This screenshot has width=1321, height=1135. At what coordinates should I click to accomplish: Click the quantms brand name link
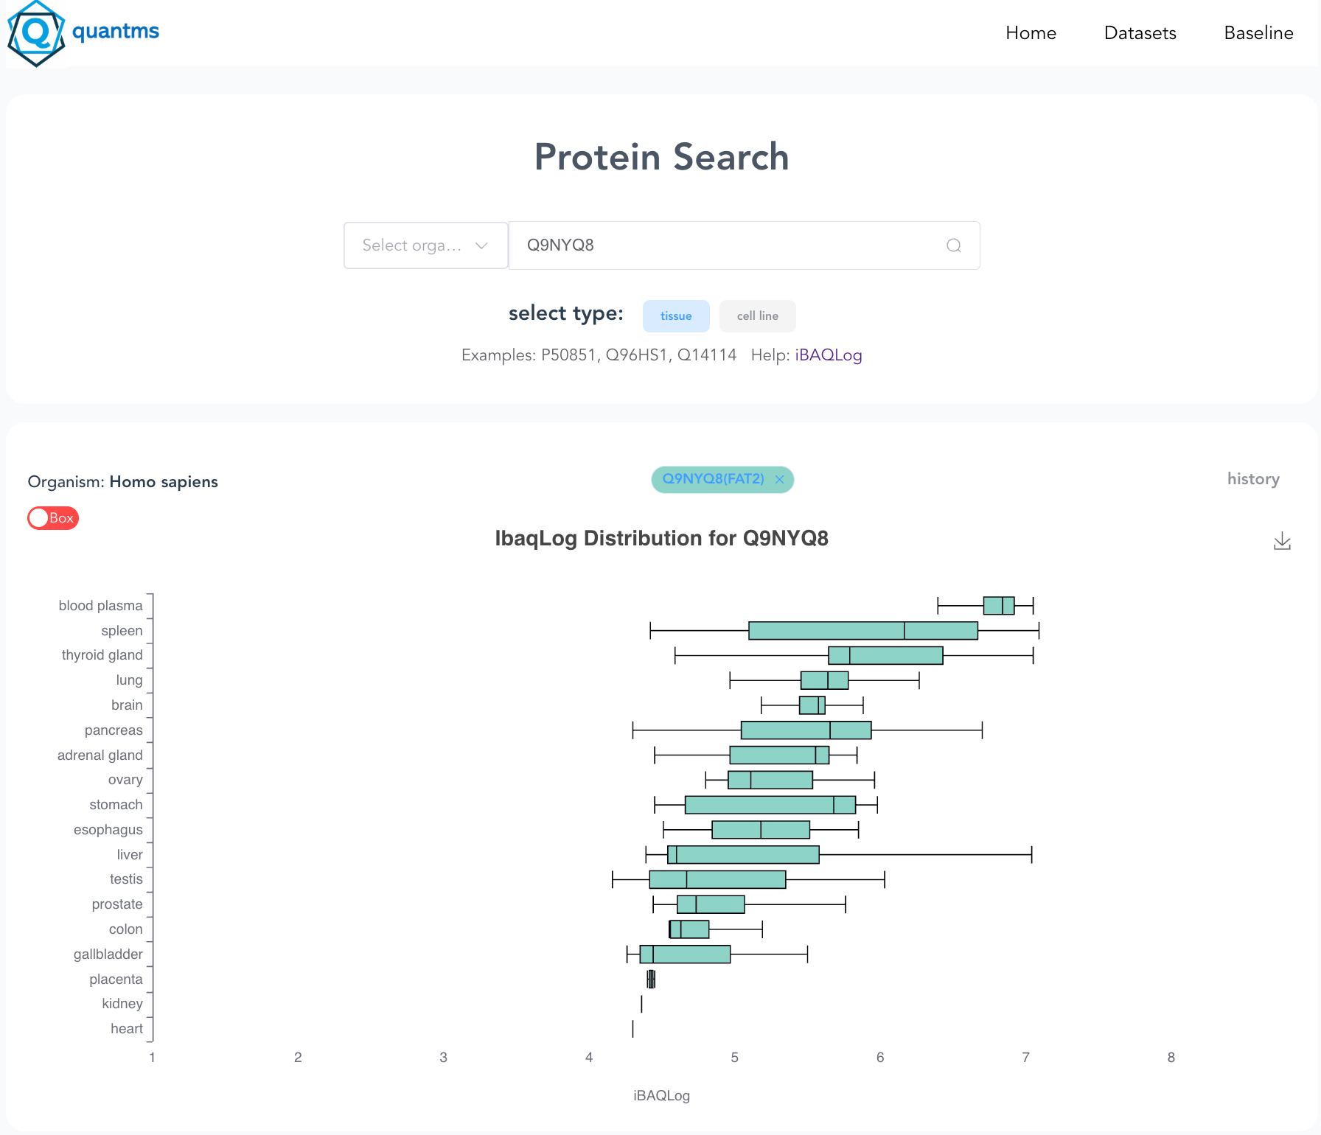click(x=116, y=31)
